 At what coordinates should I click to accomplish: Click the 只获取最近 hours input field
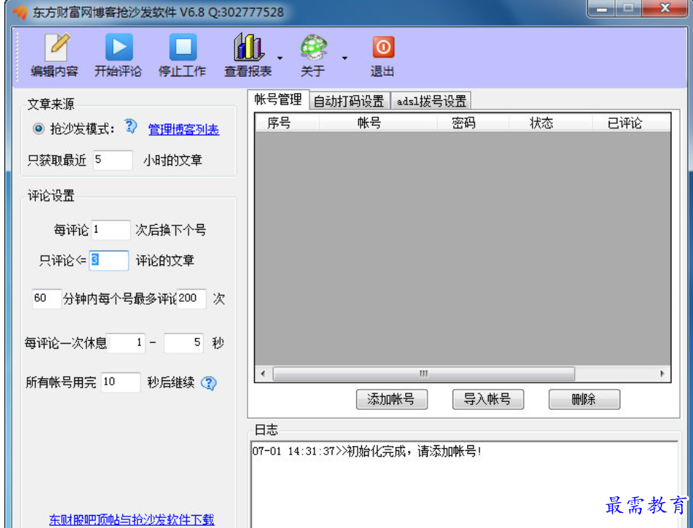point(113,160)
